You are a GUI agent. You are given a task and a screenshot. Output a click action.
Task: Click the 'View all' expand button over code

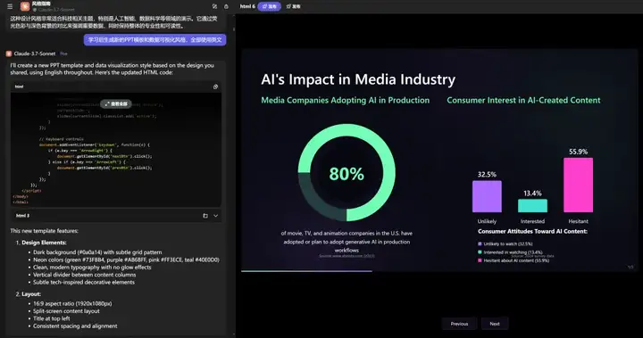click(x=116, y=103)
